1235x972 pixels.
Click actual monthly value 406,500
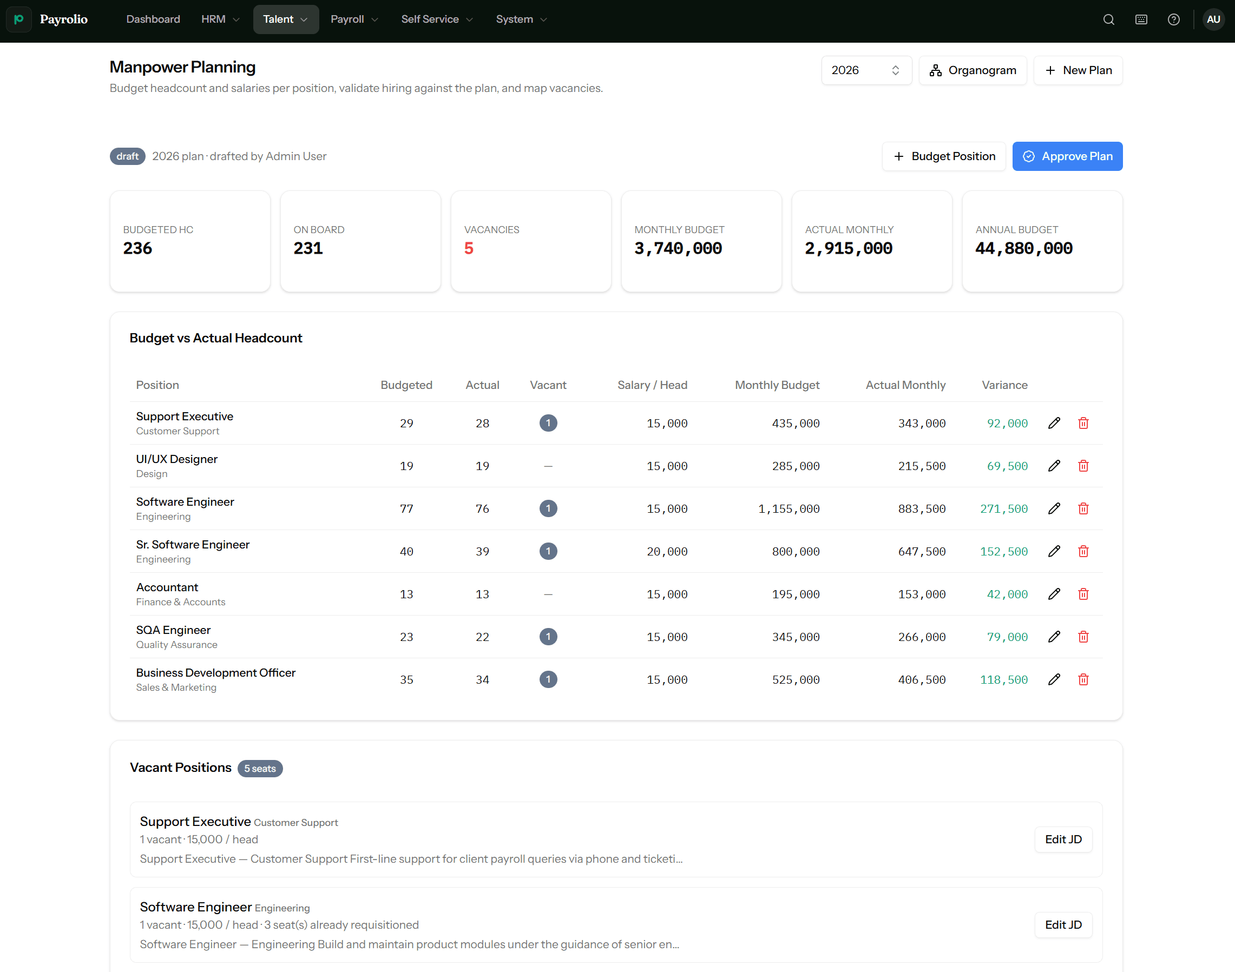[921, 679]
